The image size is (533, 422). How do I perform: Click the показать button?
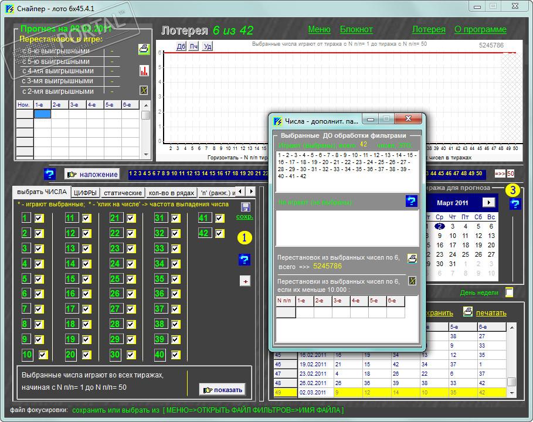tap(222, 390)
